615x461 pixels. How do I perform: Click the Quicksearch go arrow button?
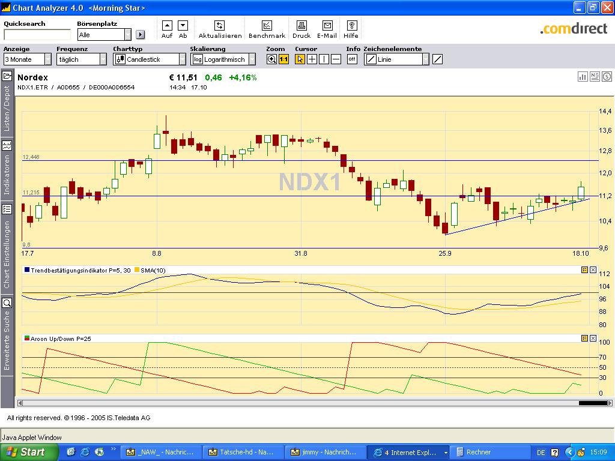coord(140,34)
